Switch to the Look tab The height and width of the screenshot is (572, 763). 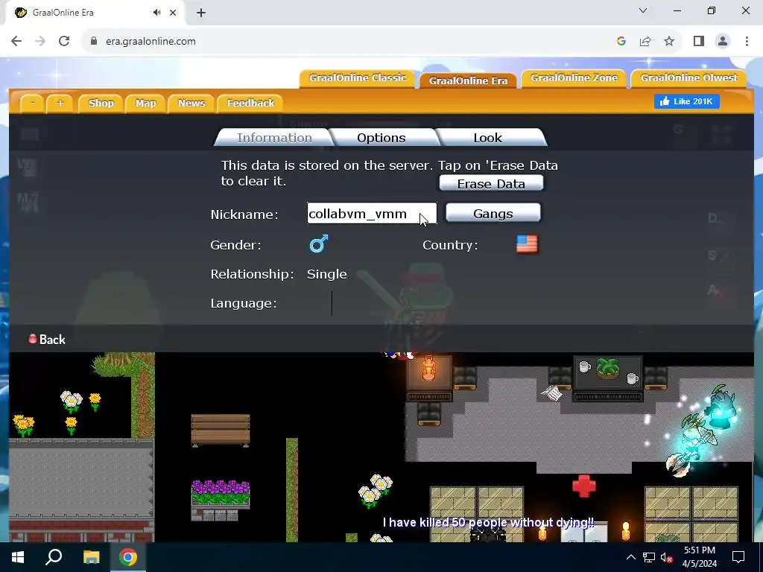point(488,138)
